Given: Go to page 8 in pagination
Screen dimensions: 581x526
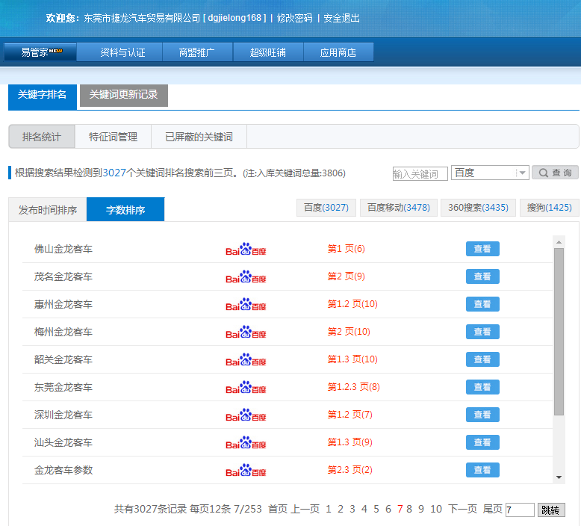Looking at the screenshot, I should click(x=409, y=509).
